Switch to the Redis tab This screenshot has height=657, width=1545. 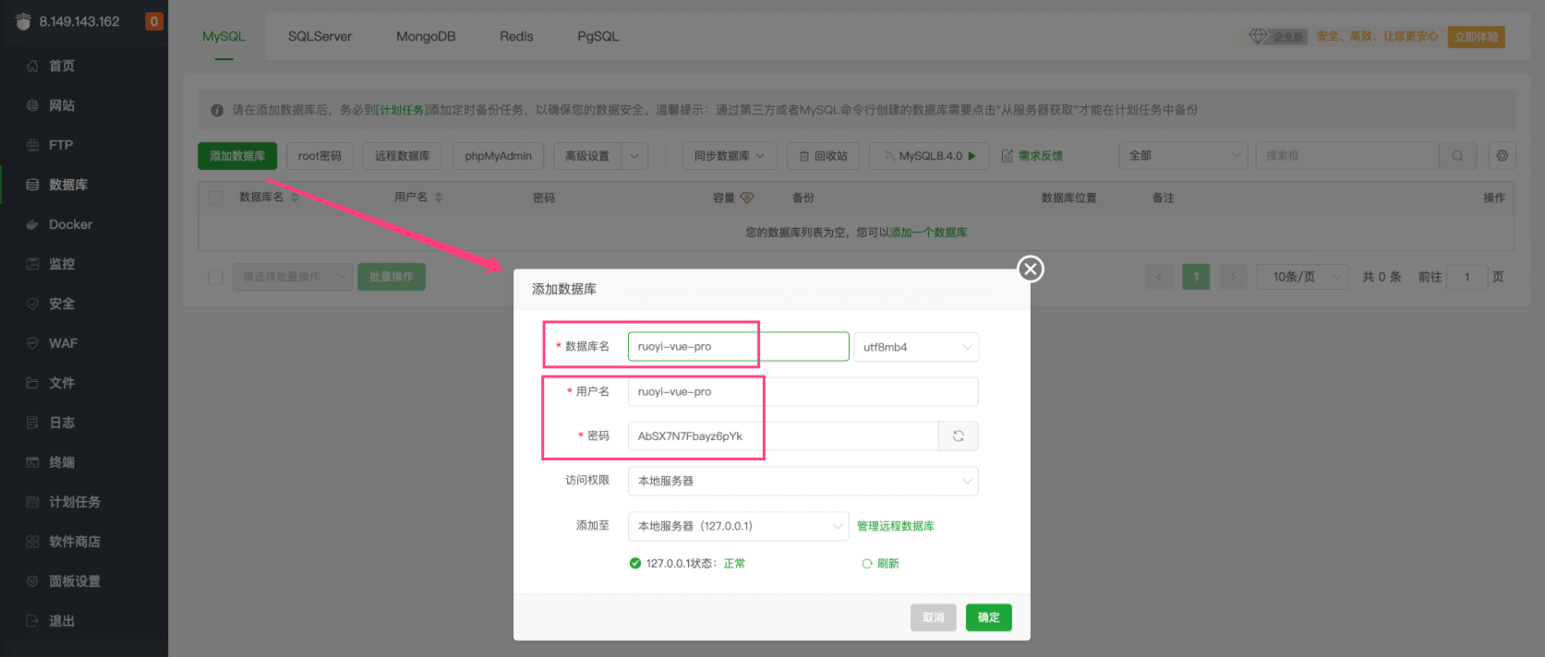click(x=516, y=36)
